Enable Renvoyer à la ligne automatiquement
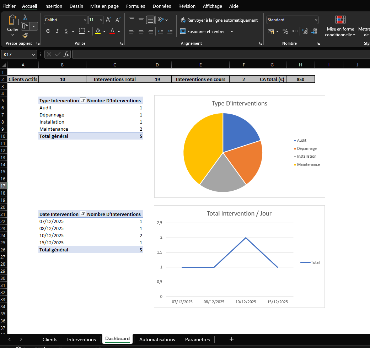 219,20
